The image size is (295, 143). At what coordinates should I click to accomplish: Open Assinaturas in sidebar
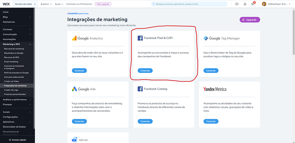tap(9, 22)
